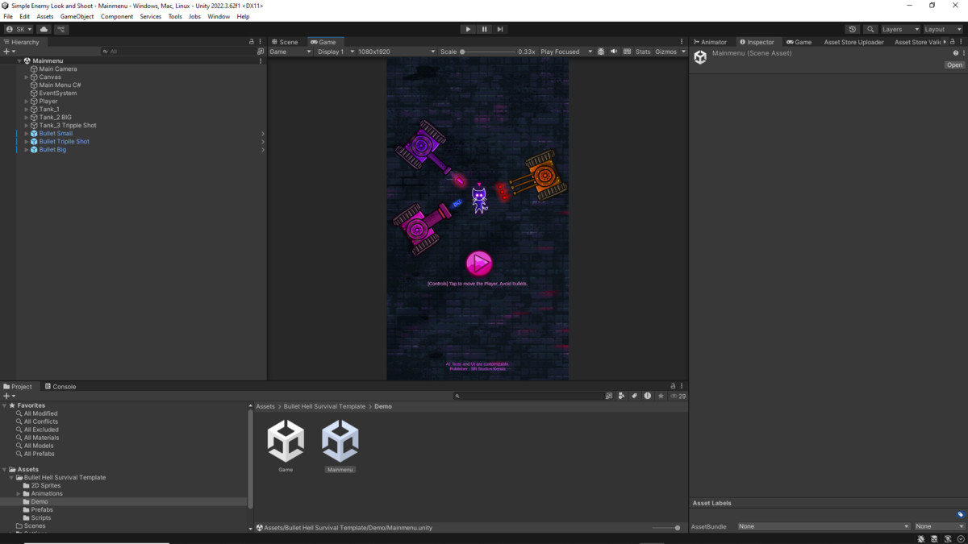Screen dimensions: 968x544
Task: Click the Step frame button
Action: tap(500, 29)
